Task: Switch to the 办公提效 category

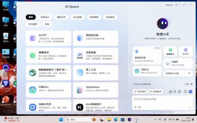Action: tap(78, 17)
